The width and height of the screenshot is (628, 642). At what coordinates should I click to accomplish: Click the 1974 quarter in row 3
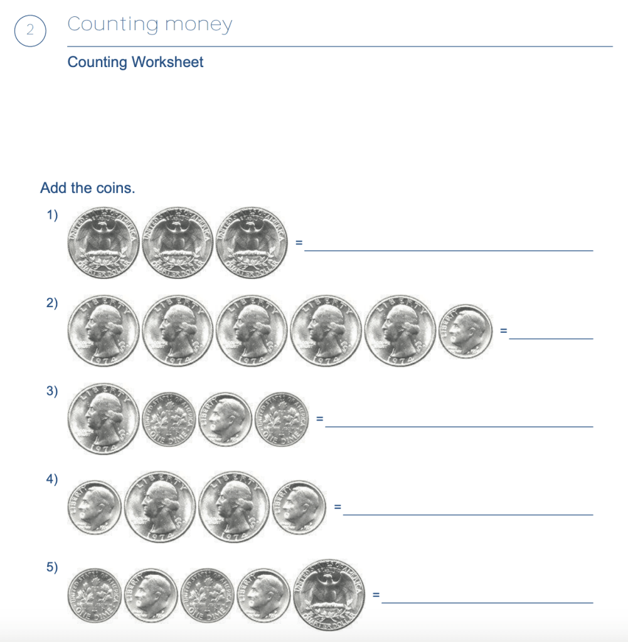tap(104, 418)
